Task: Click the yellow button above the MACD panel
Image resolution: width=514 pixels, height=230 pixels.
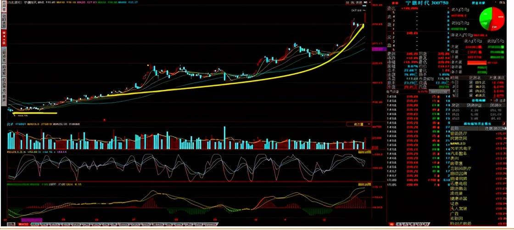Action: [364, 185]
